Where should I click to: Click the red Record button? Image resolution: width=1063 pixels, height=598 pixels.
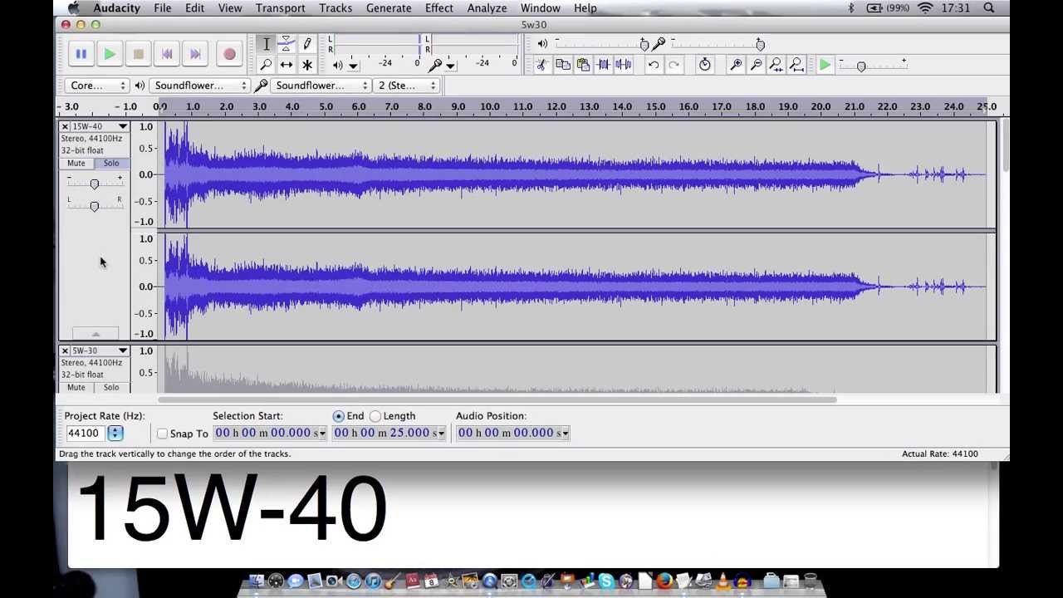click(229, 54)
